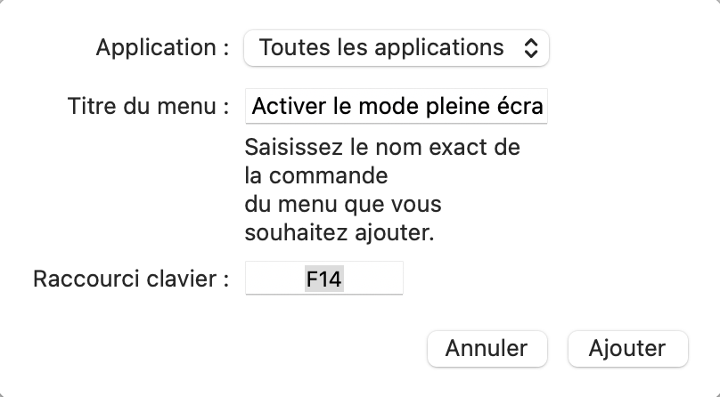Screen dimensions: 720x397
Task: Place cursor after 'écra' in title field
Action: 544,106
